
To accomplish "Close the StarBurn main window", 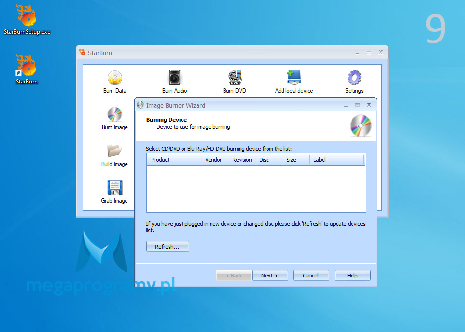I will [381, 52].
